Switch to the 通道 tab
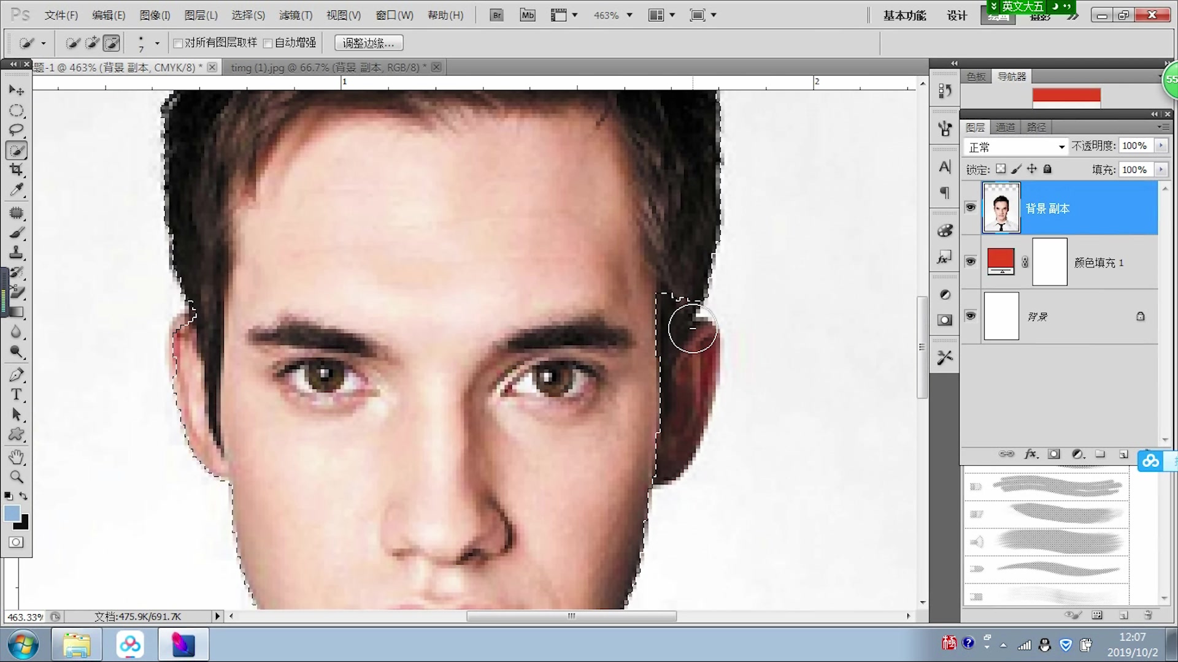 point(1005,127)
